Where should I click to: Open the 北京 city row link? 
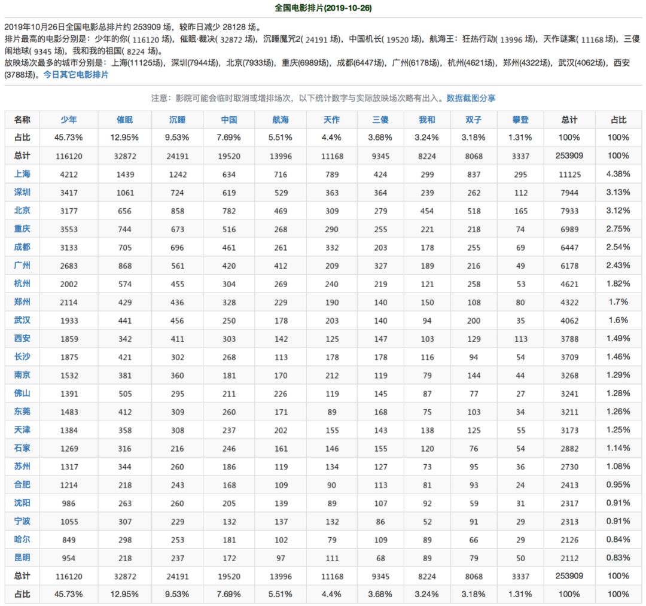22,210
